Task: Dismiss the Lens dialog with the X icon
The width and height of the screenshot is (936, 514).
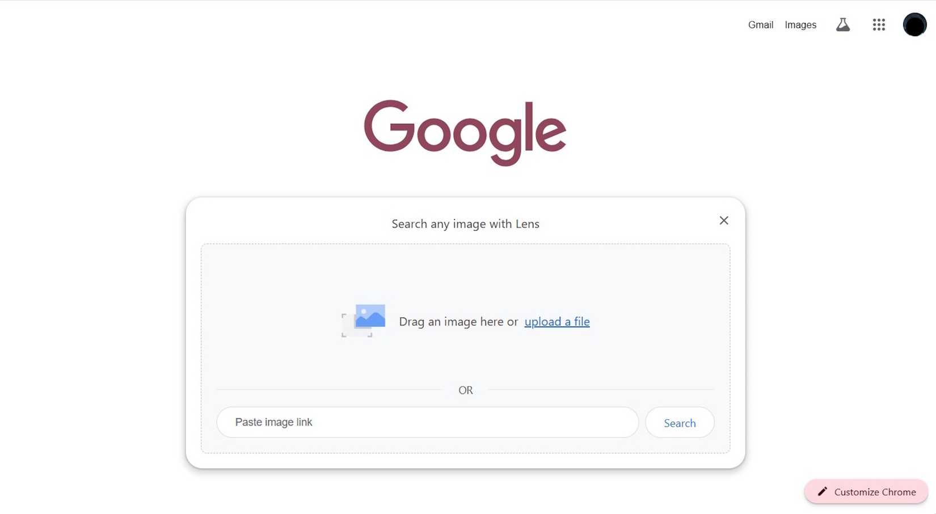Action: (x=723, y=220)
